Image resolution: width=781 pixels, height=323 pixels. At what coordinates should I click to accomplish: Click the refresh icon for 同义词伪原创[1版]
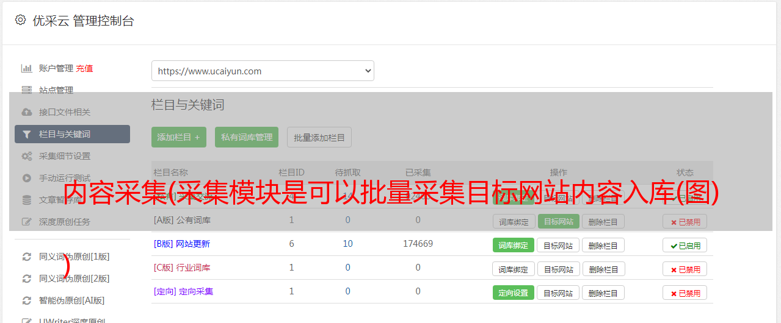click(x=27, y=257)
